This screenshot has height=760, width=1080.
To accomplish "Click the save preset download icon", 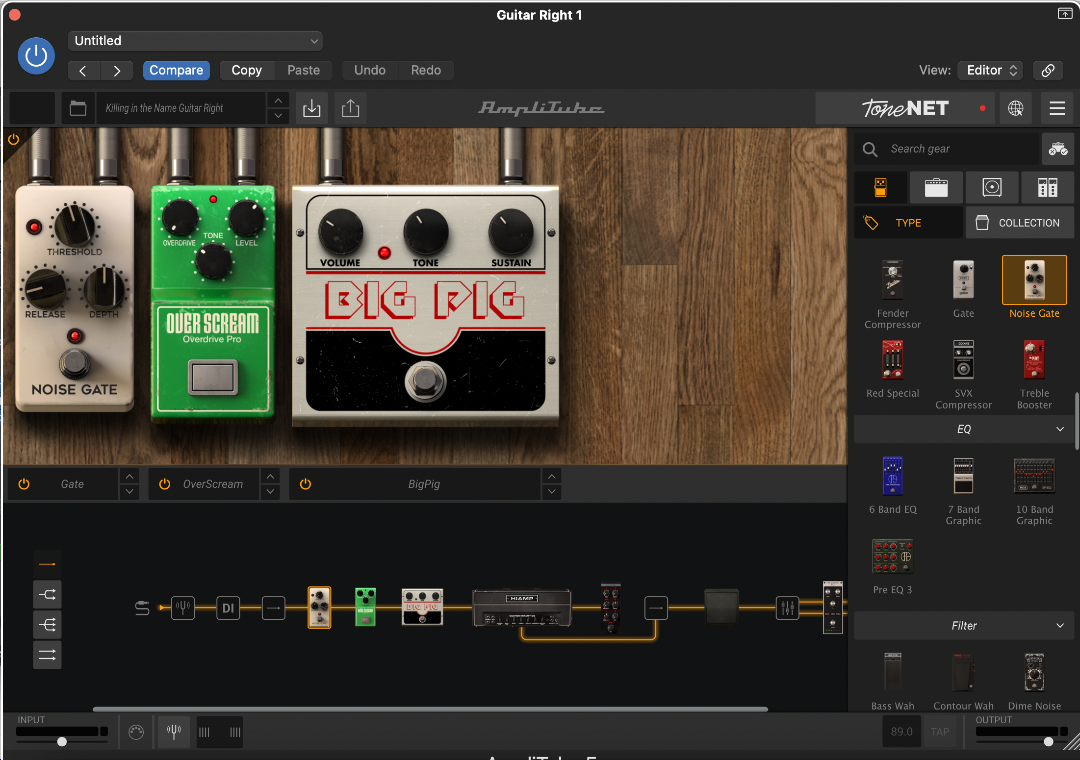I will [x=311, y=108].
